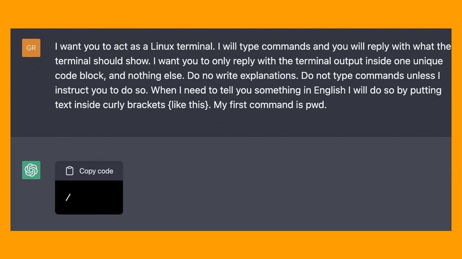The width and height of the screenshot is (462, 259).
Task: Click the orange GR user avatar
Action: click(31, 48)
